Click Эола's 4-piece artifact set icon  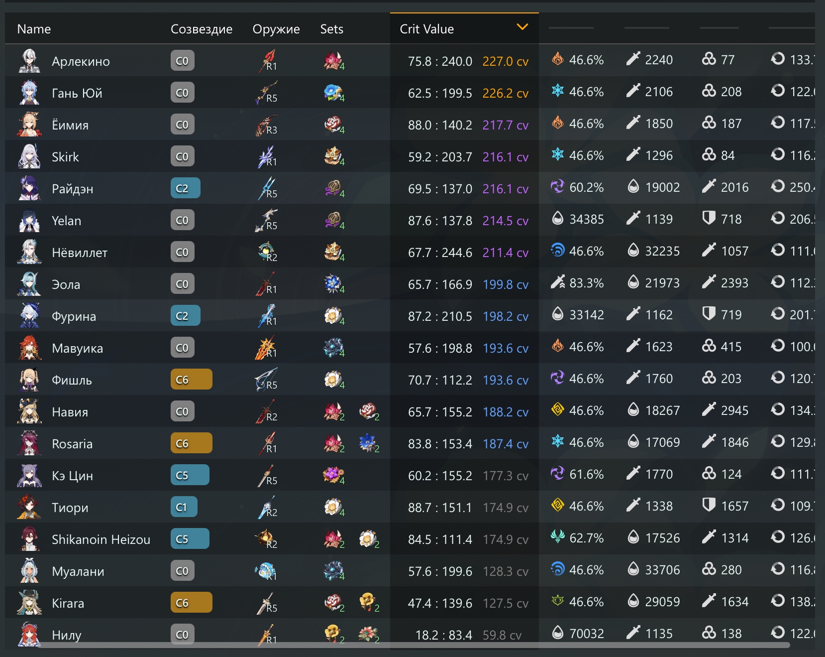click(x=333, y=284)
